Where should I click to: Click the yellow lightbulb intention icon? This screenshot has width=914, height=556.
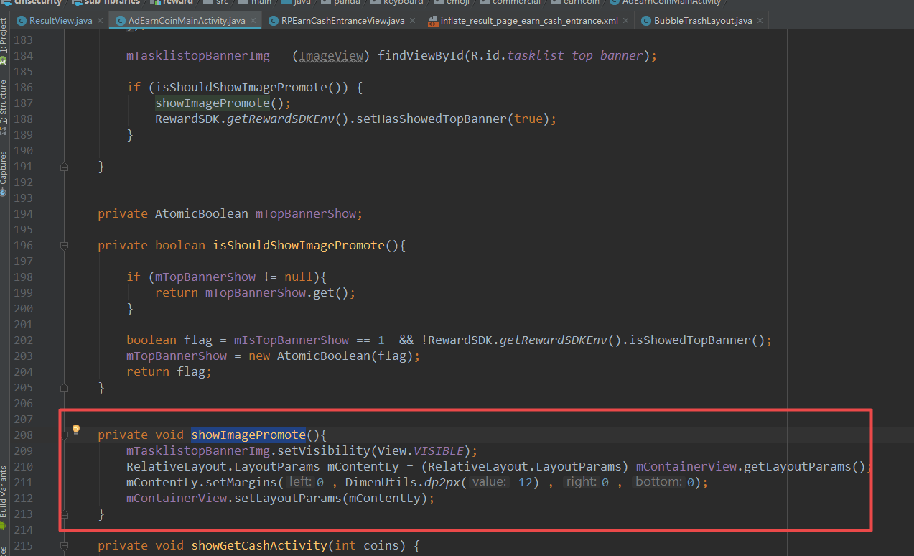point(76,430)
